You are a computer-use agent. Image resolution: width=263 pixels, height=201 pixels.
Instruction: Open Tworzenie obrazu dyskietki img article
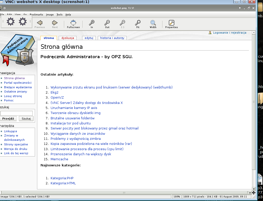(x=76, y=113)
